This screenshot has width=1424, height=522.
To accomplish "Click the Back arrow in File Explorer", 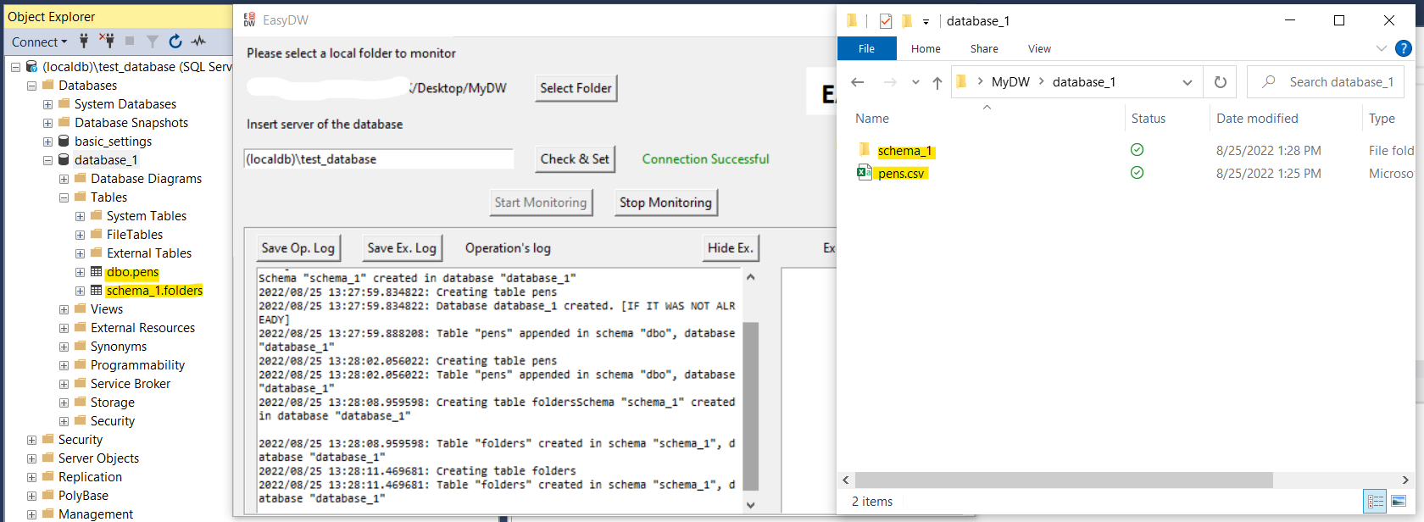I will pos(858,82).
